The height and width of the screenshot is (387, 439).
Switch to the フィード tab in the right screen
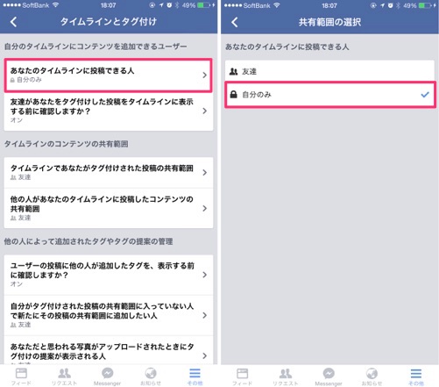[x=243, y=376]
